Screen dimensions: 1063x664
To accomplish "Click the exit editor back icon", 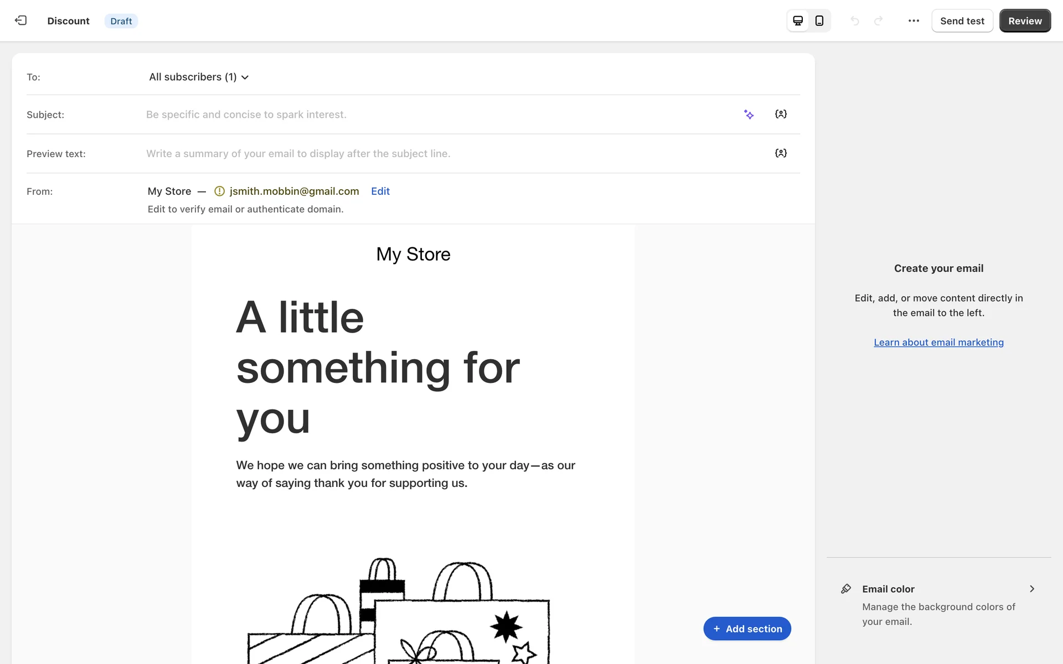I will 20,20.
